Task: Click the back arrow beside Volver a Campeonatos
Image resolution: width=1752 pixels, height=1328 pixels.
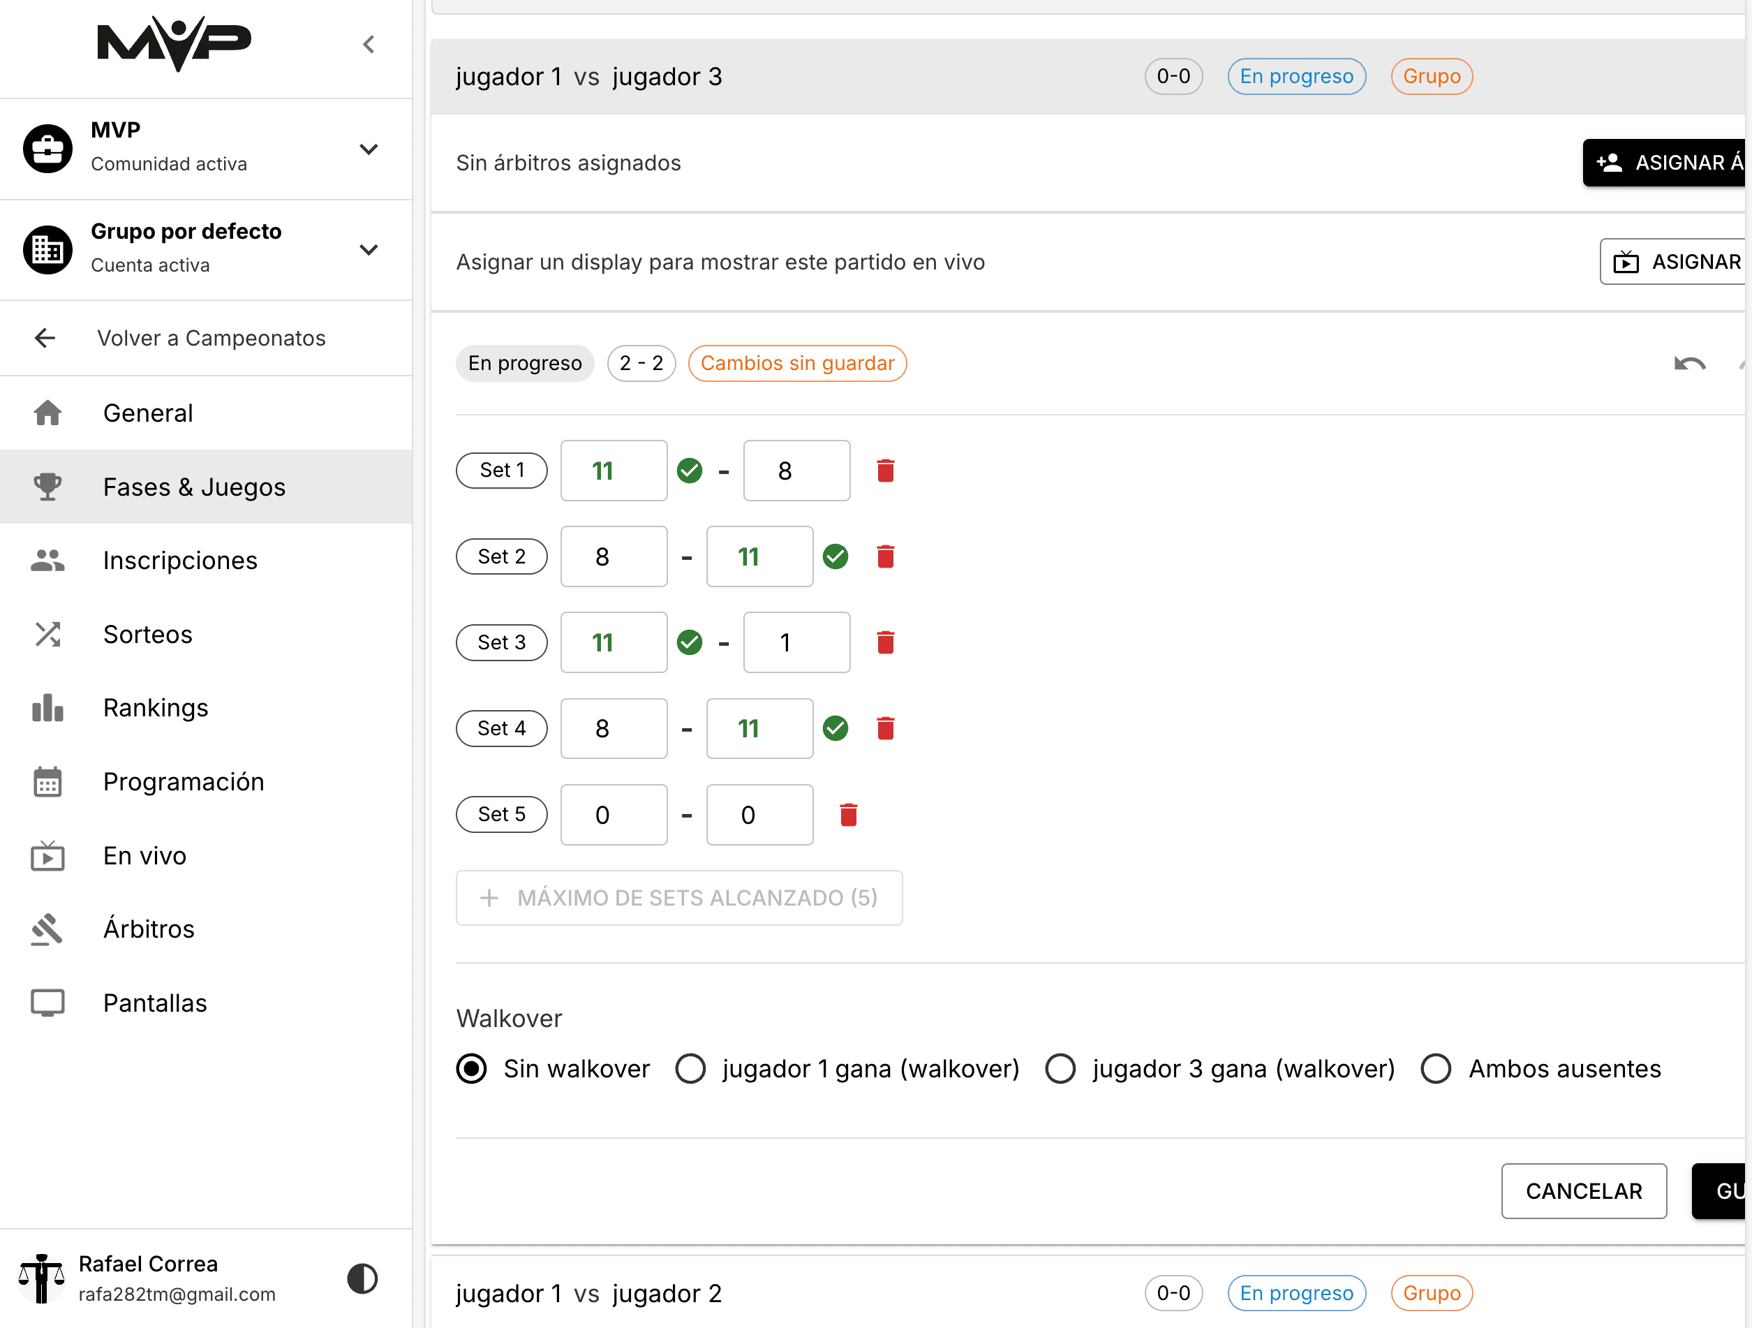Action: 45,337
